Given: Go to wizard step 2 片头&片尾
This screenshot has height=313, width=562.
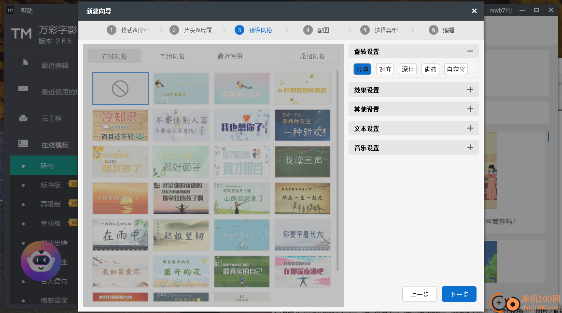Looking at the screenshot, I should pos(191,30).
